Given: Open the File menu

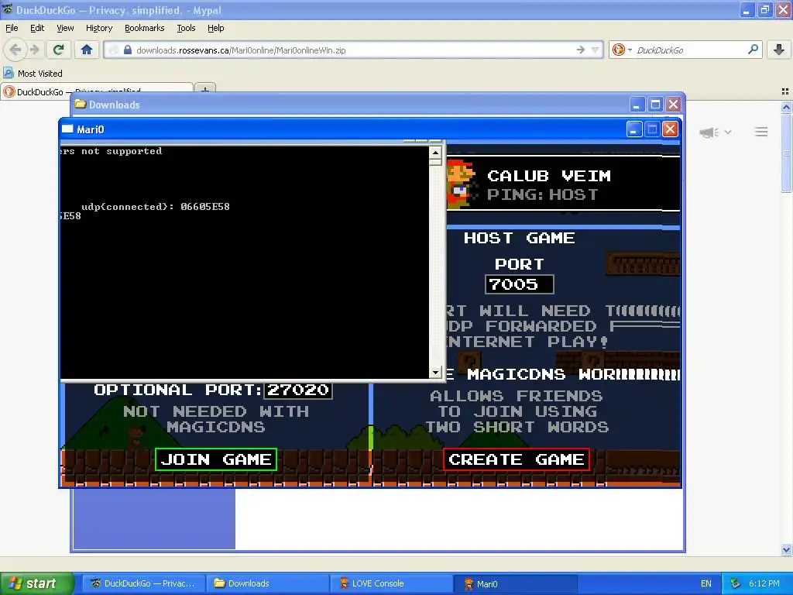Looking at the screenshot, I should 12,29.
